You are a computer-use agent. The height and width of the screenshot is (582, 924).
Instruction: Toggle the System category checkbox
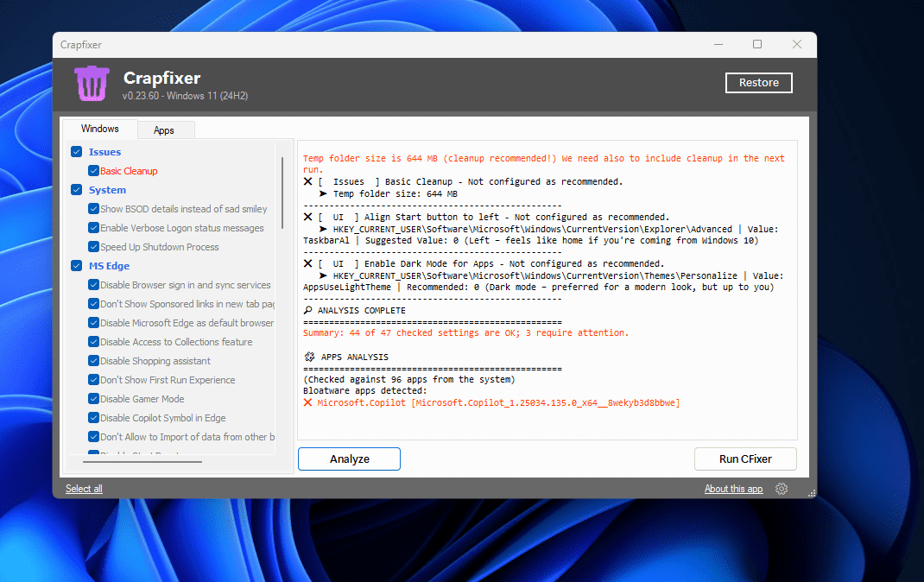[x=77, y=190]
